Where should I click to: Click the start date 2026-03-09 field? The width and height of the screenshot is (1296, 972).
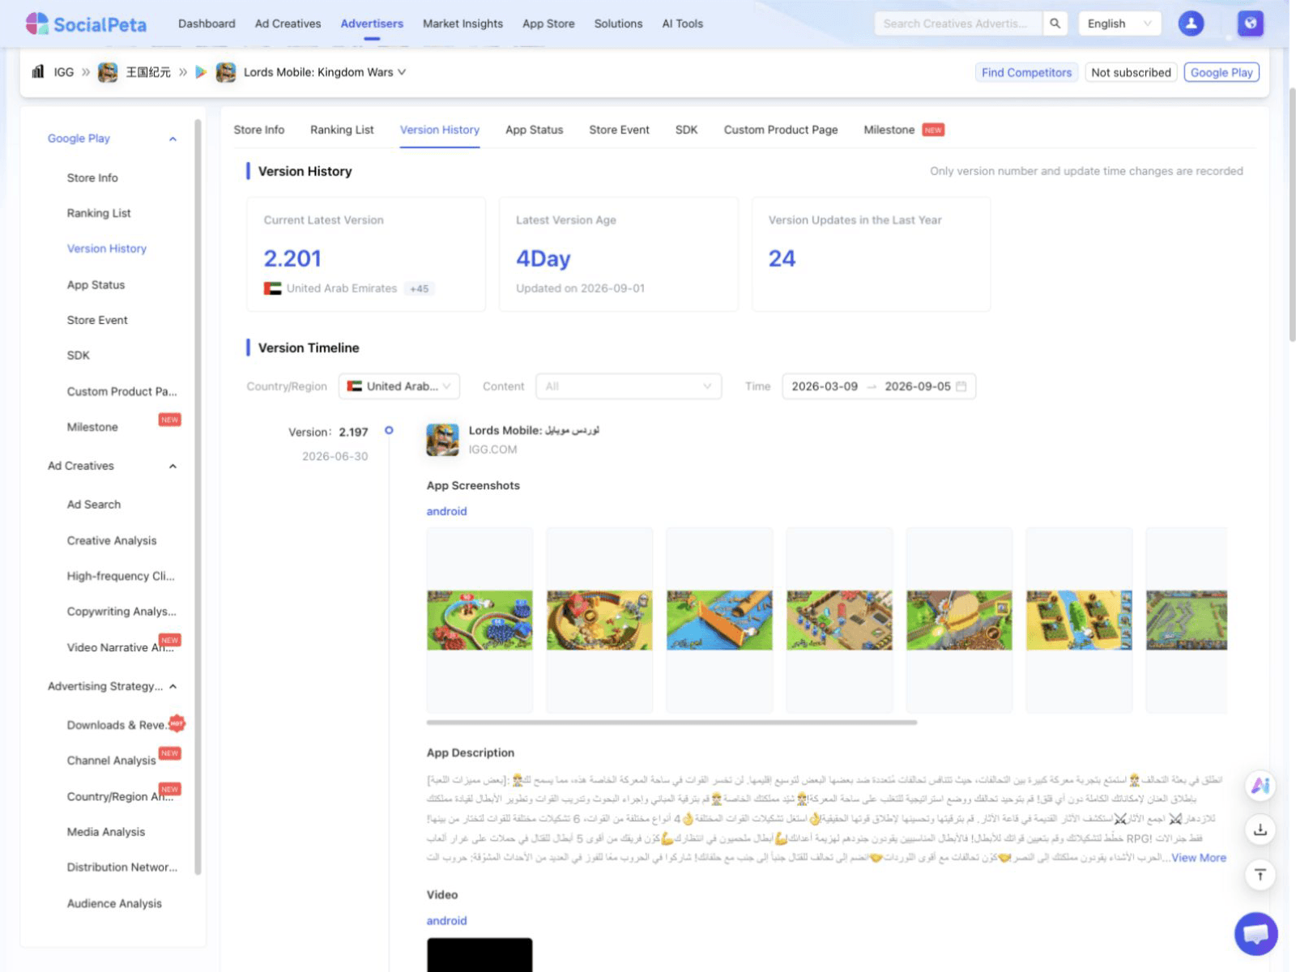click(825, 386)
